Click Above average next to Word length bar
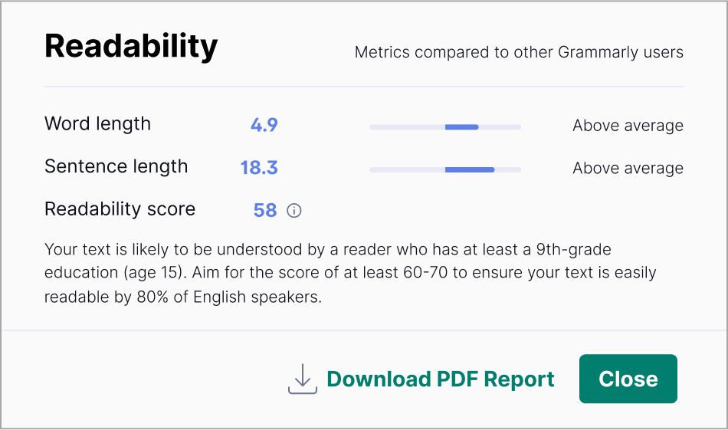 (628, 126)
